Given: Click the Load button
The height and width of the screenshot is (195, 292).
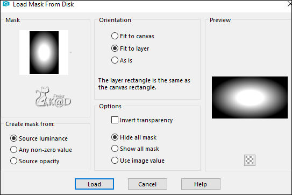Looking at the screenshot, I should (x=94, y=184).
